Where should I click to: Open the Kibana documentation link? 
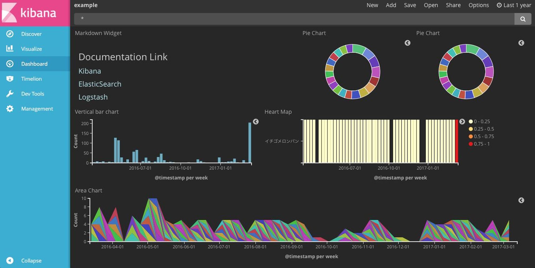click(x=90, y=71)
